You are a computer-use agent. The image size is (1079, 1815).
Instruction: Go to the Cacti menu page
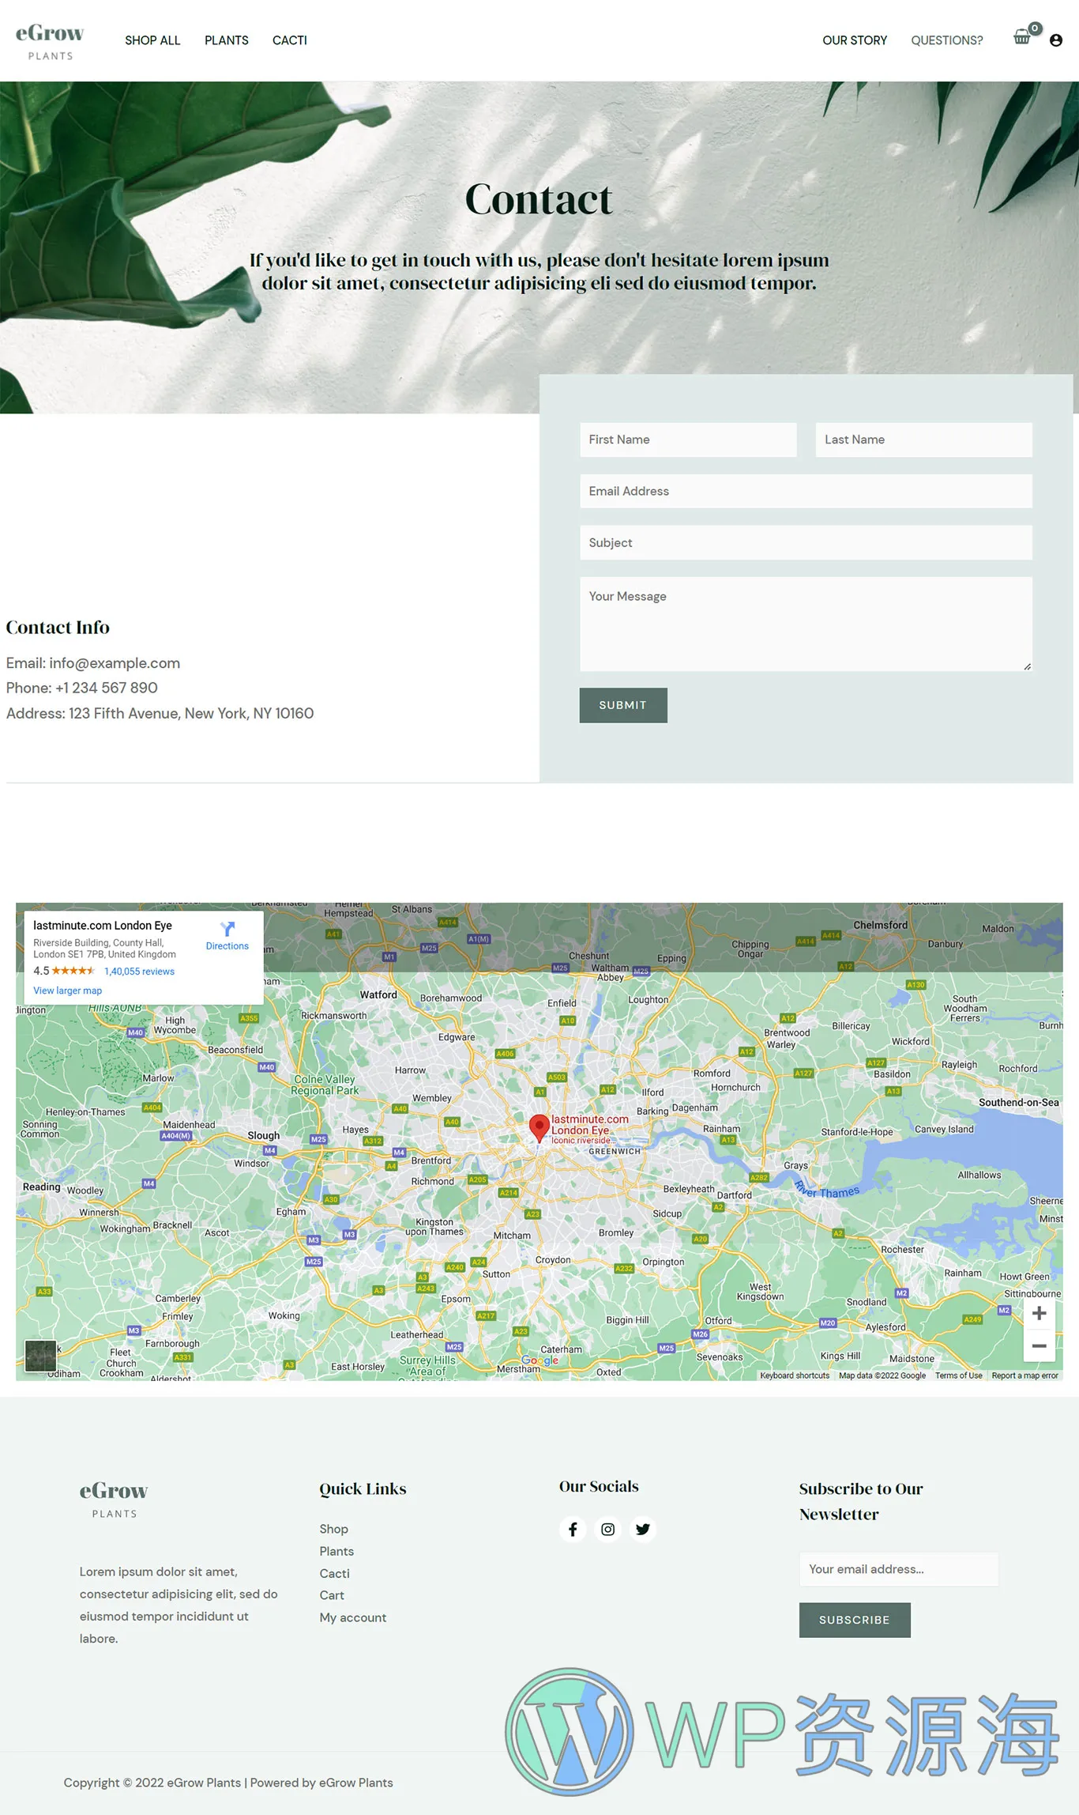[x=289, y=40]
